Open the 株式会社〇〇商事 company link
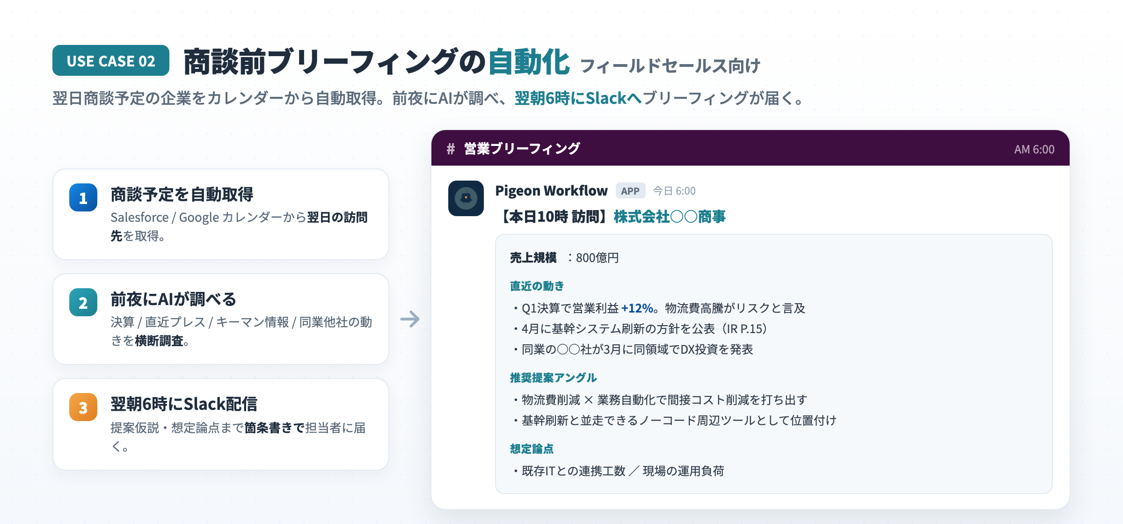The image size is (1123, 524). pyautogui.click(x=670, y=217)
